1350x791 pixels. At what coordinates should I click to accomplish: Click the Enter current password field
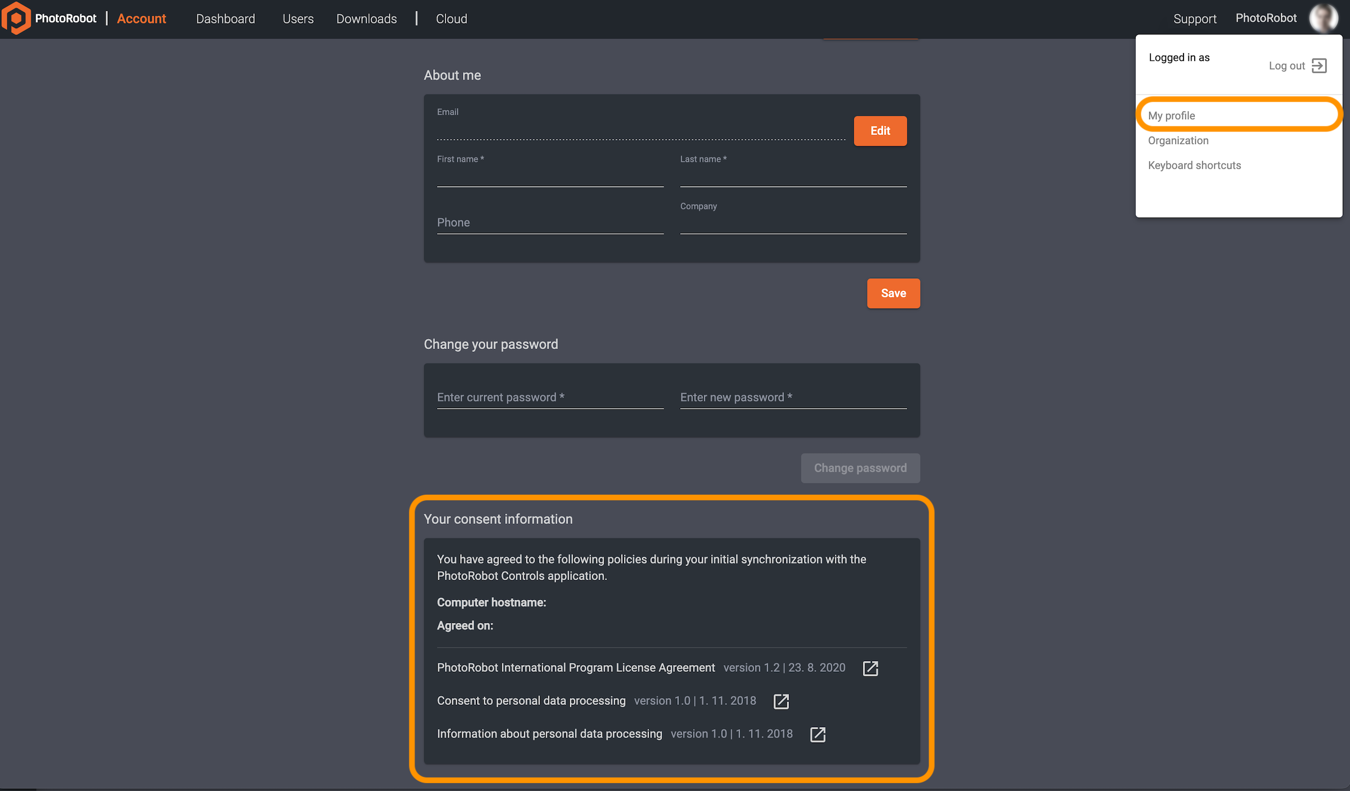click(550, 397)
